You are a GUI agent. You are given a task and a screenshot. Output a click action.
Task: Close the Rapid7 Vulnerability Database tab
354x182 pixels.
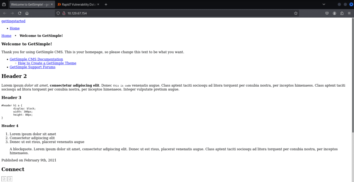tap(98, 4)
